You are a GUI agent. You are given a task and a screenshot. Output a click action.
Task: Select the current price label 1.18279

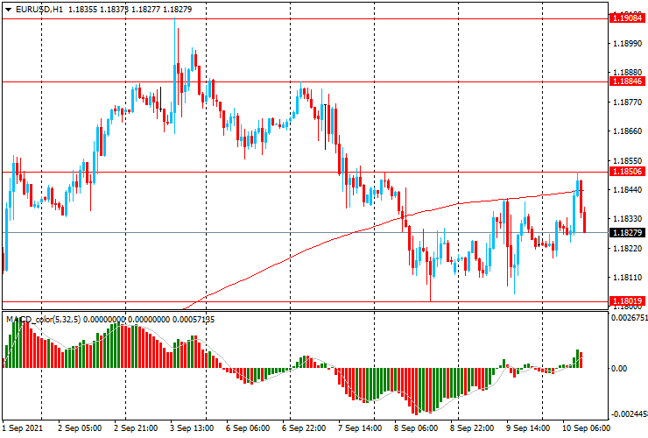[x=627, y=233]
